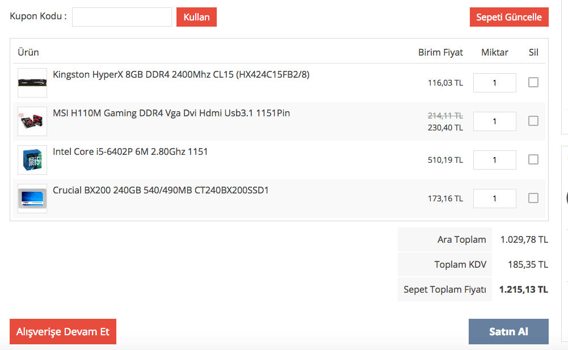The width and height of the screenshot is (568, 350).
Task: Click Satın Al purchase button
Action: [x=508, y=331]
